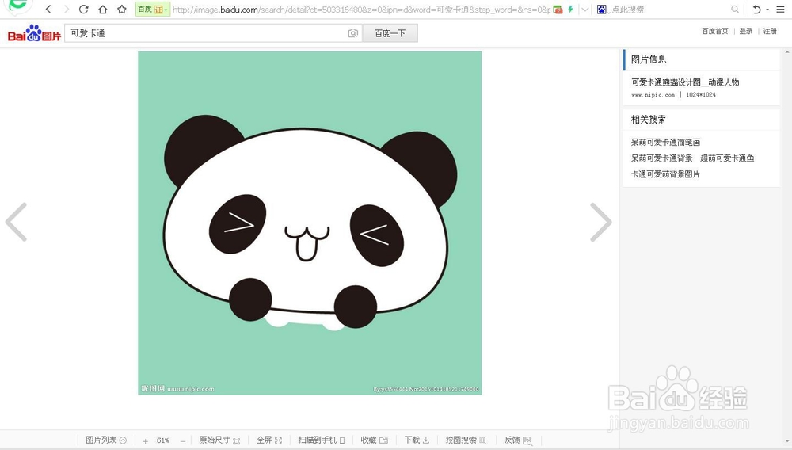Click the 可爱卡通 search input field

(206, 33)
